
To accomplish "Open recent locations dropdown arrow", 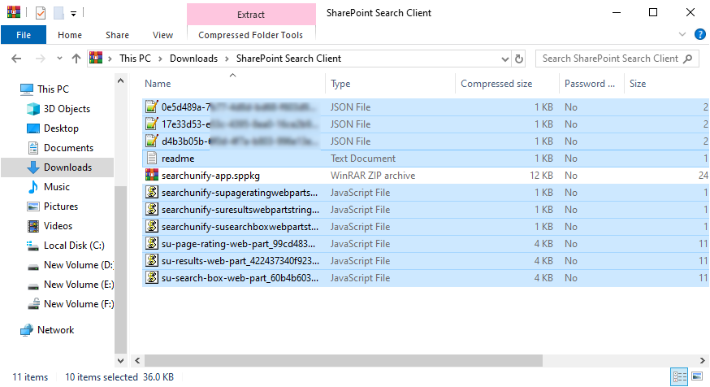I will point(58,59).
